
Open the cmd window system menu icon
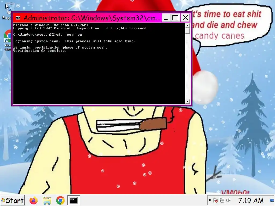[18, 18]
